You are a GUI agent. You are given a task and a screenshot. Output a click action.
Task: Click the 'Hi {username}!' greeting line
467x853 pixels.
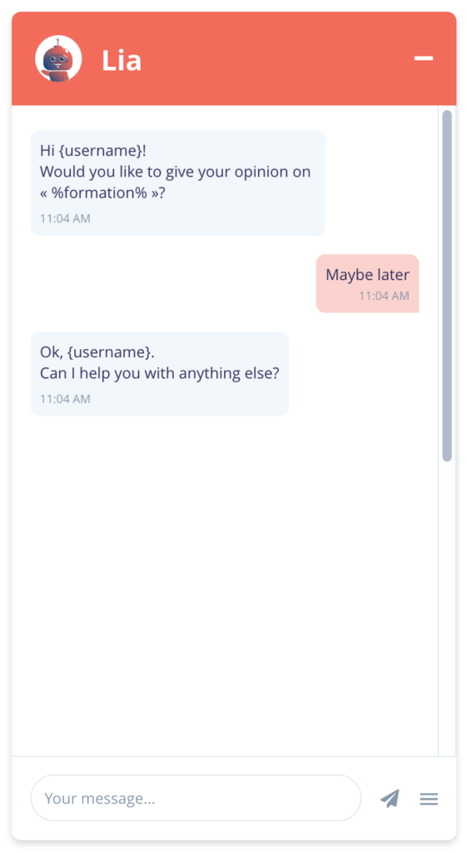(x=93, y=151)
